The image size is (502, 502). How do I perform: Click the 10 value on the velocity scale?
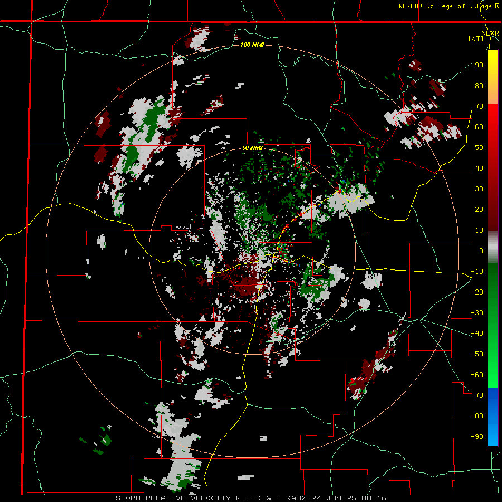coord(479,230)
